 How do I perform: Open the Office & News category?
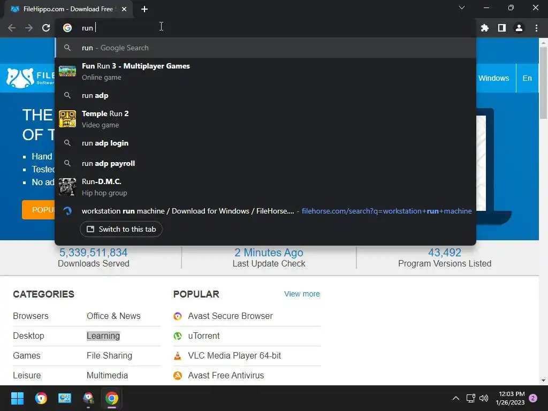click(113, 316)
